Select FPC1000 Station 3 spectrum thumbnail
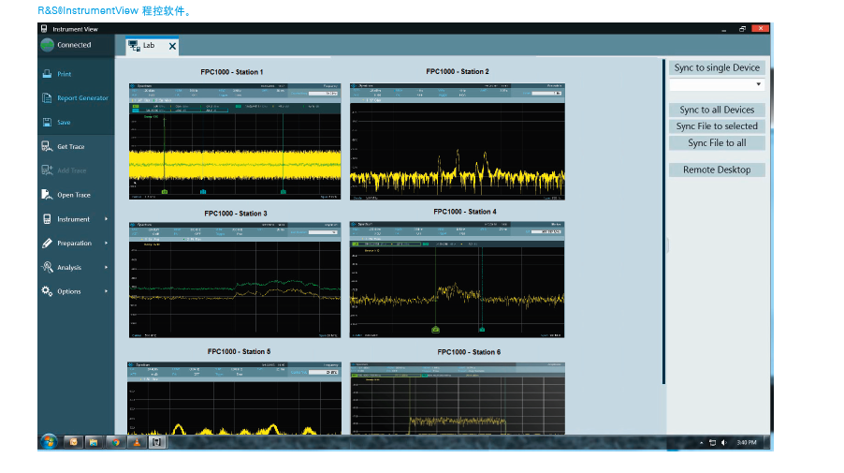The height and width of the screenshot is (473, 844). [x=235, y=280]
